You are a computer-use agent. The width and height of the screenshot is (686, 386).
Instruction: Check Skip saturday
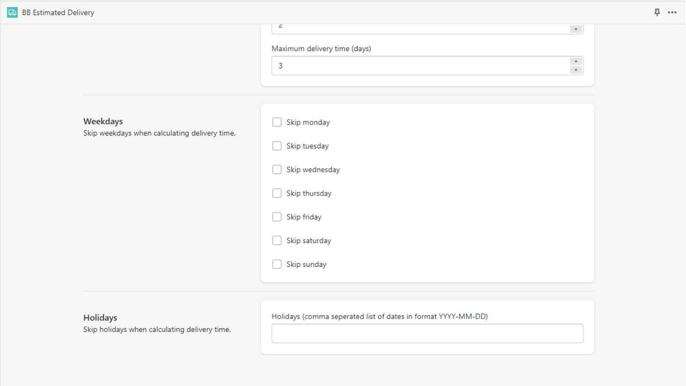pos(277,240)
